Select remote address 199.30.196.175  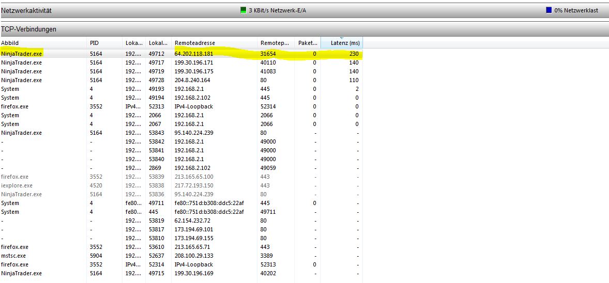tap(194, 71)
